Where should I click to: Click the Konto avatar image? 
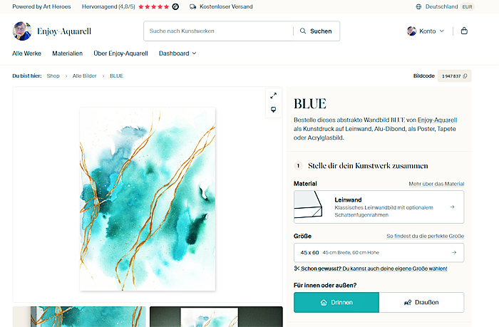(411, 31)
